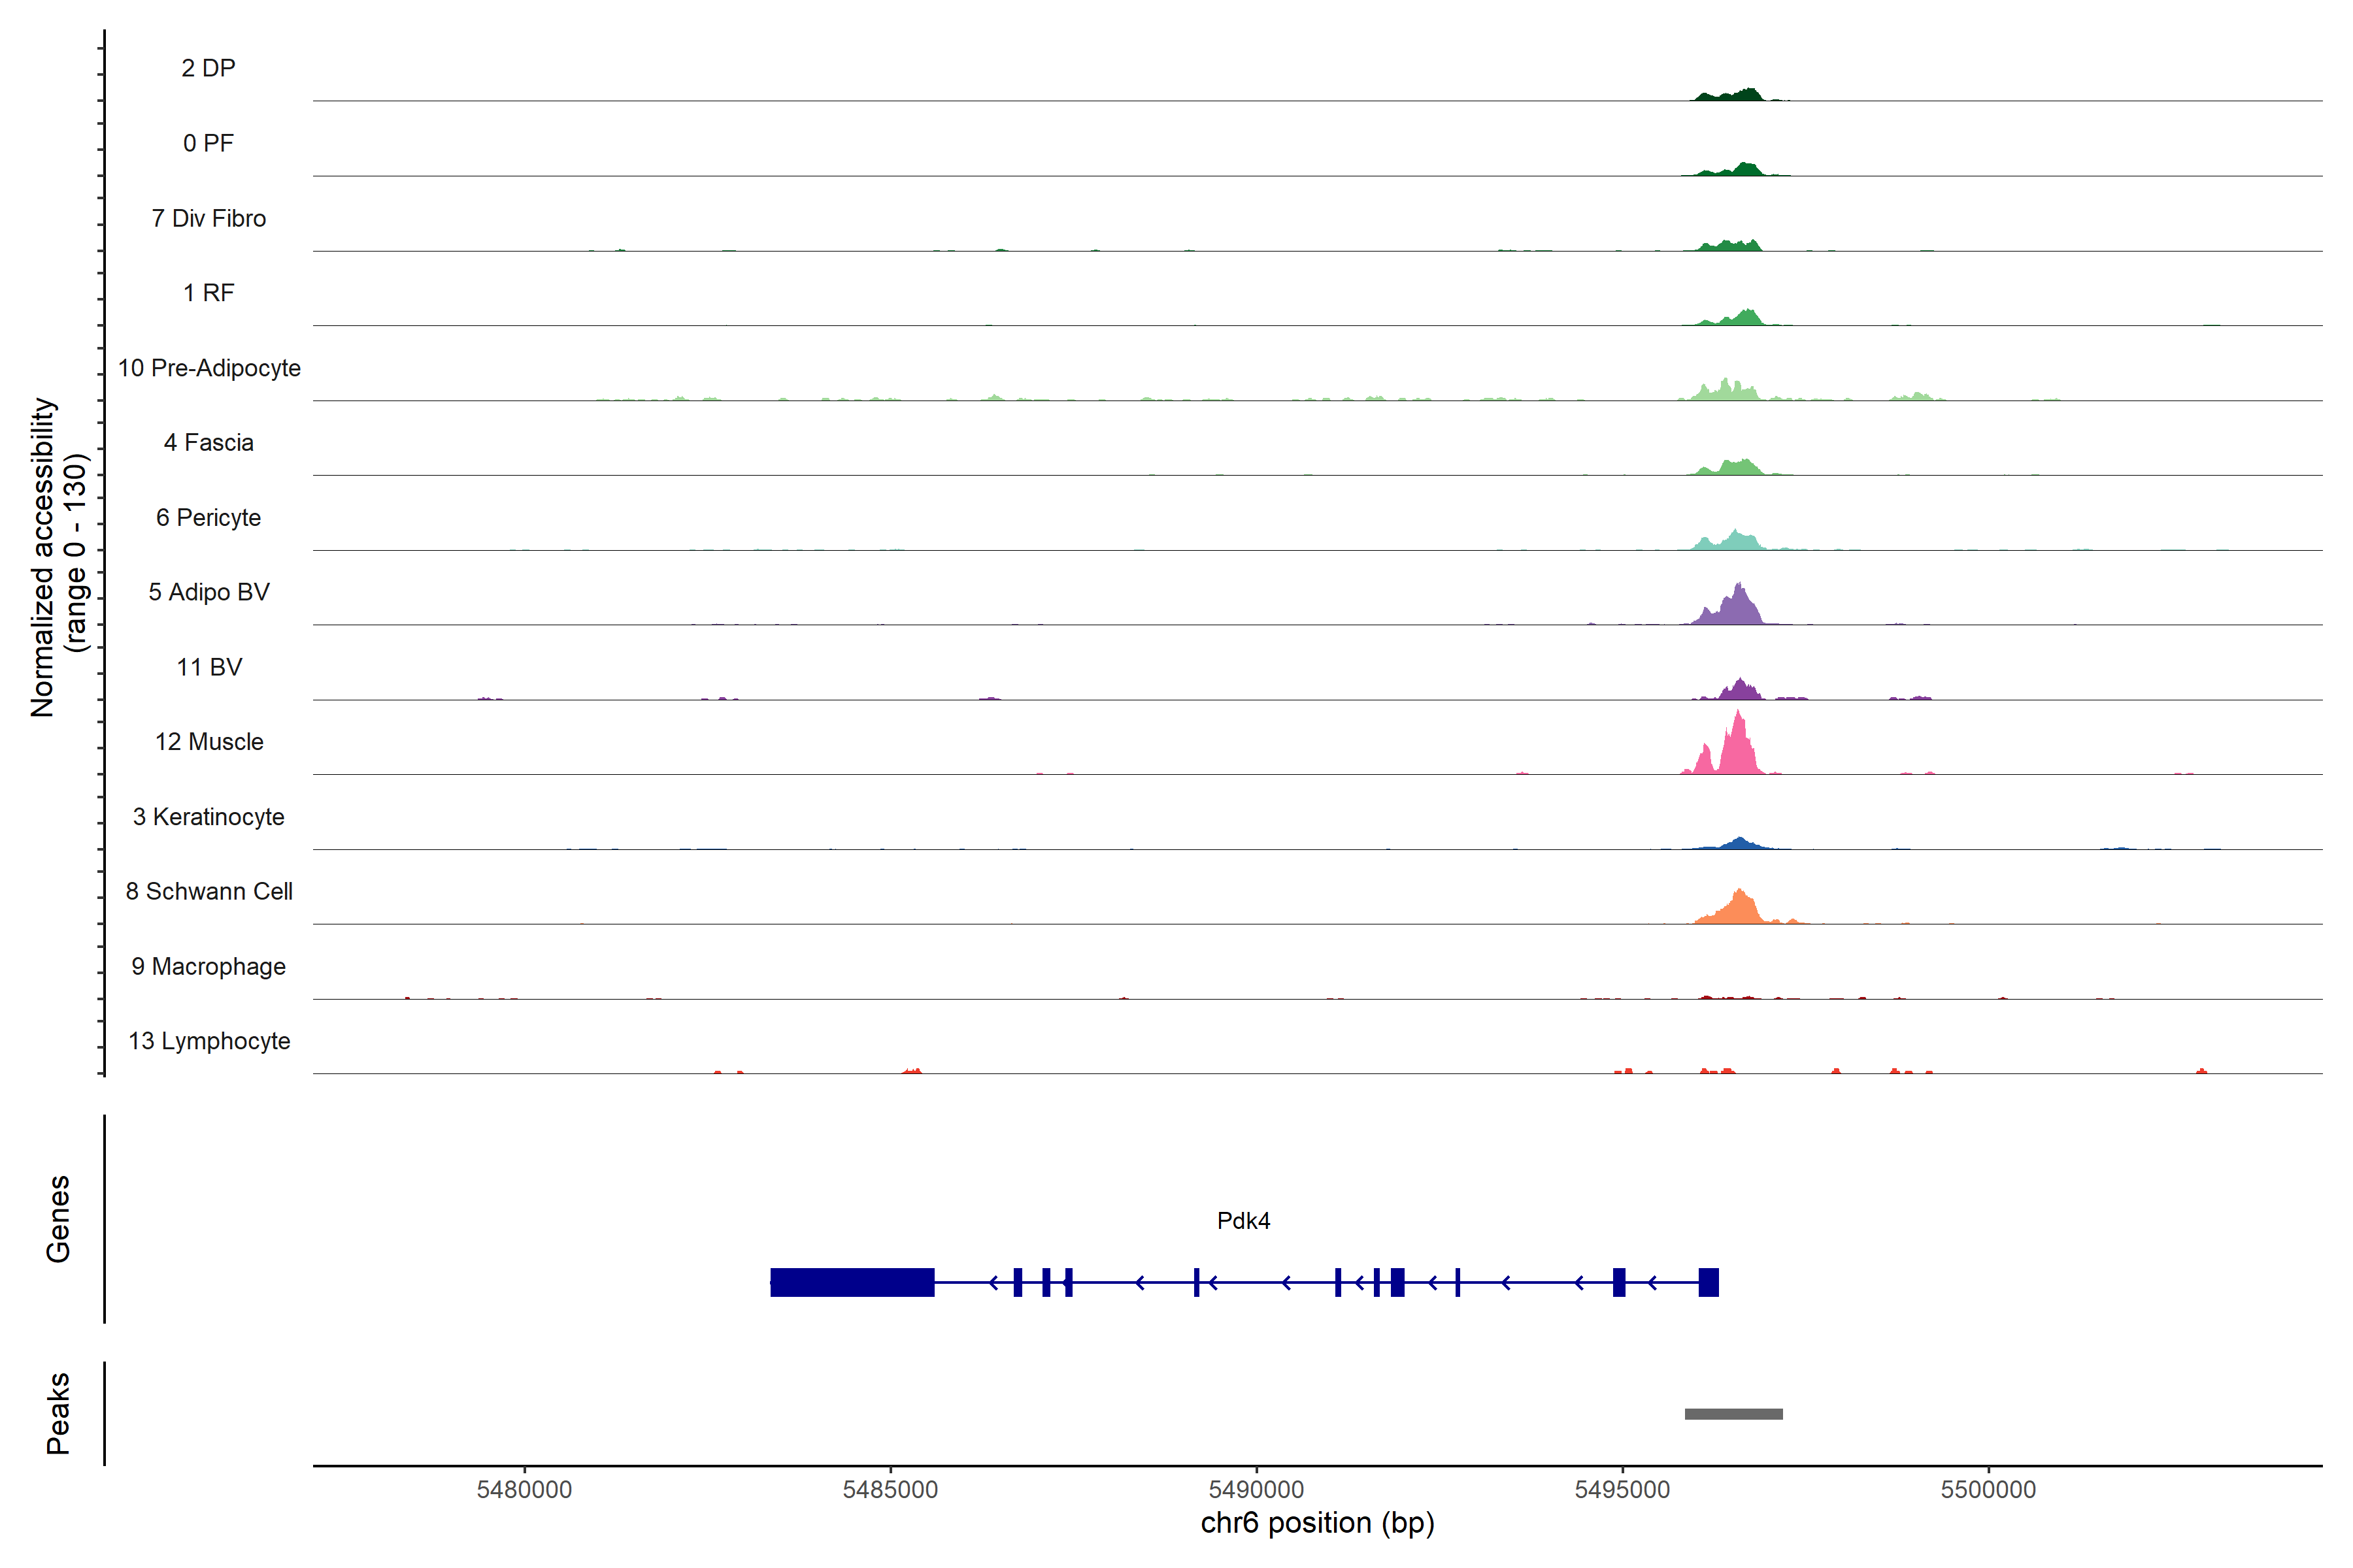Click the 5500000 x-axis tick label
The width and height of the screenshot is (2353, 1568).
click(x=1988, y=1489)
